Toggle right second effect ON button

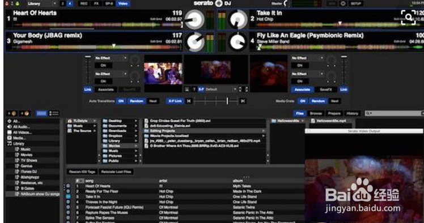pos(300,81)
